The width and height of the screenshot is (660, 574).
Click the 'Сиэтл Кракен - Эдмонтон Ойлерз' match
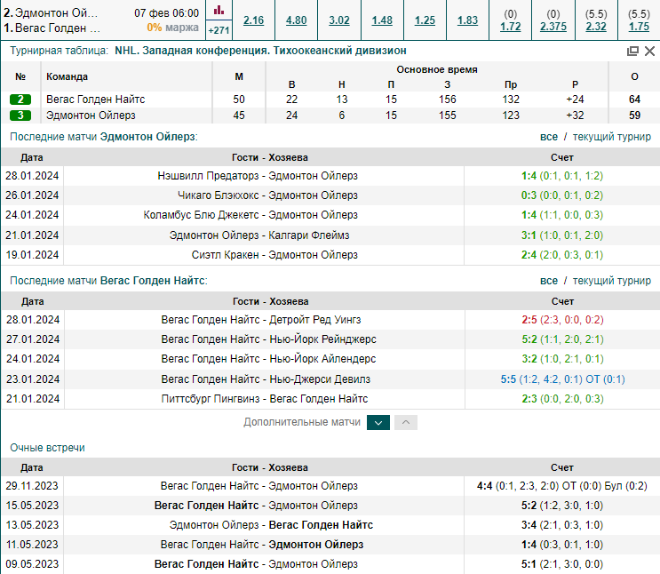(x=274, y=255)
